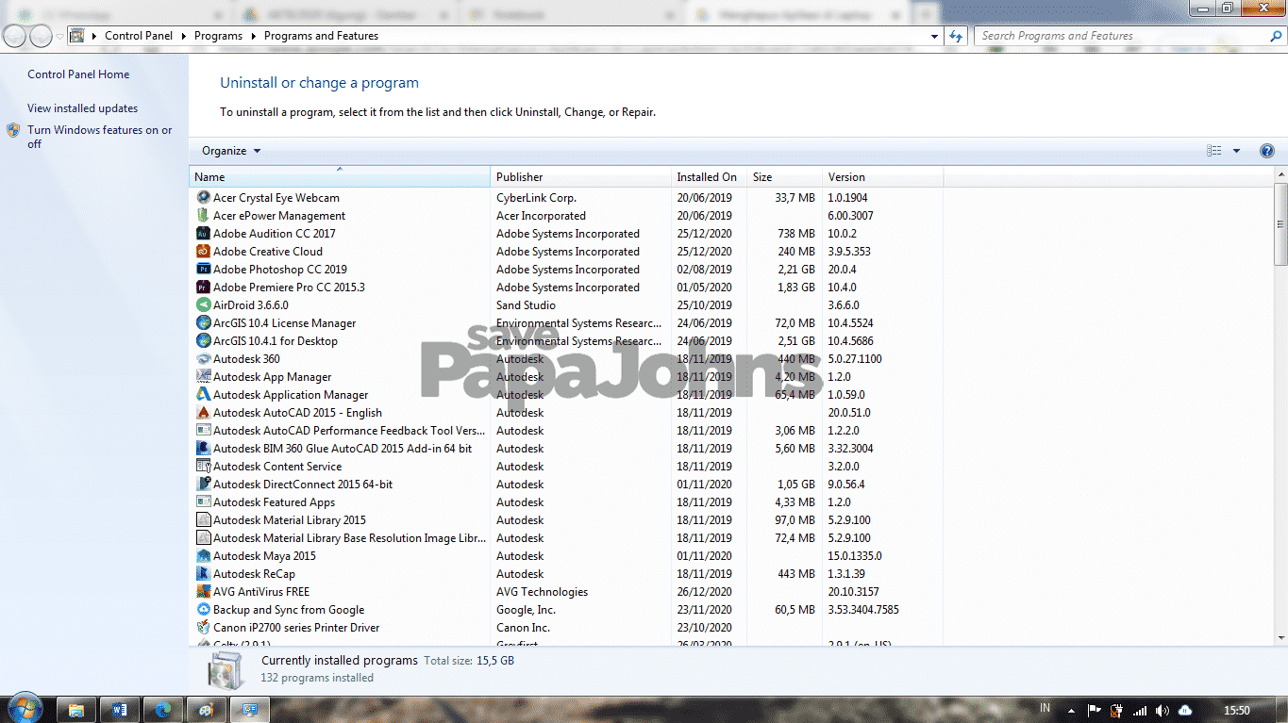This screenshot has width=1288, height=723.
Task: Click the refresh button beside address bar
Action: (x=956, y=36)
